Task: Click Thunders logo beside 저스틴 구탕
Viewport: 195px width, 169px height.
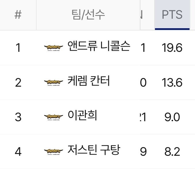Action: pyautogui.click(x=54, y=151)
